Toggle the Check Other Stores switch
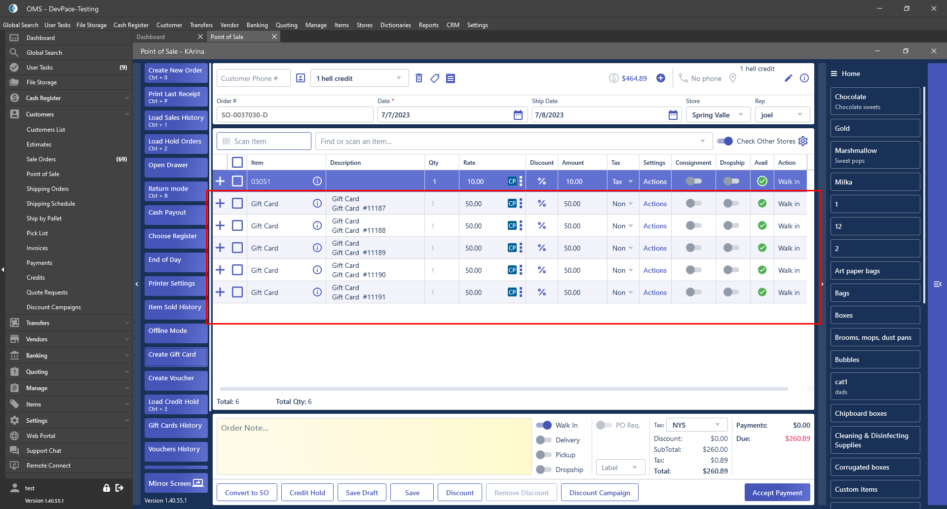This screenshot has width=947, height=509. (x=725, y=141)
